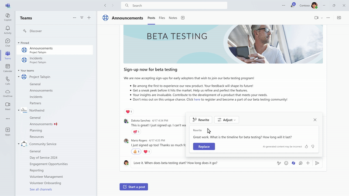
Task: Close the Rewrite suggestion popup
Action: pyautogui.click(x=315, y=120)
